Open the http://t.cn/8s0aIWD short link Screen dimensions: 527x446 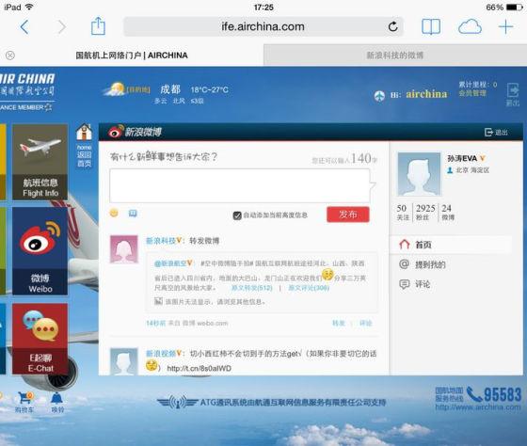199,368
